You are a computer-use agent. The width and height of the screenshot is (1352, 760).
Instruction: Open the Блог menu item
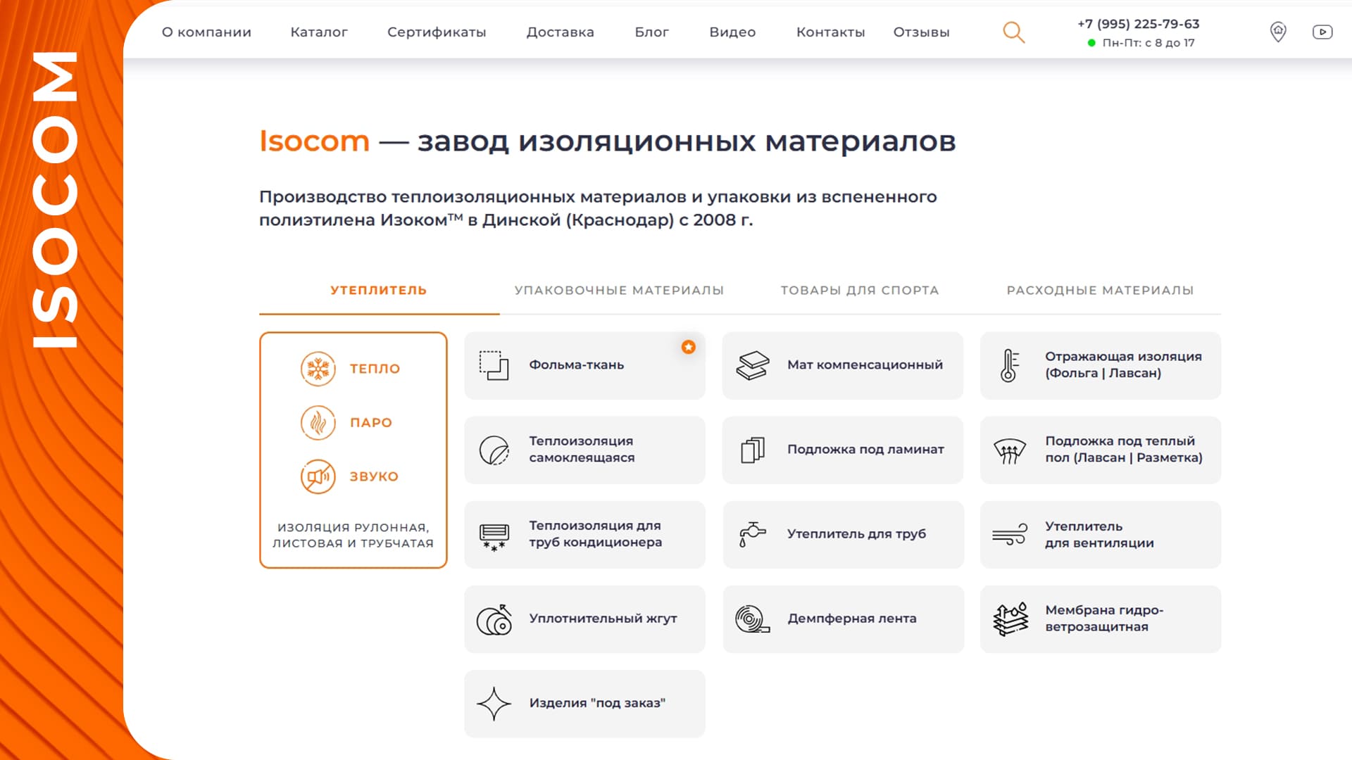(652, 32)
